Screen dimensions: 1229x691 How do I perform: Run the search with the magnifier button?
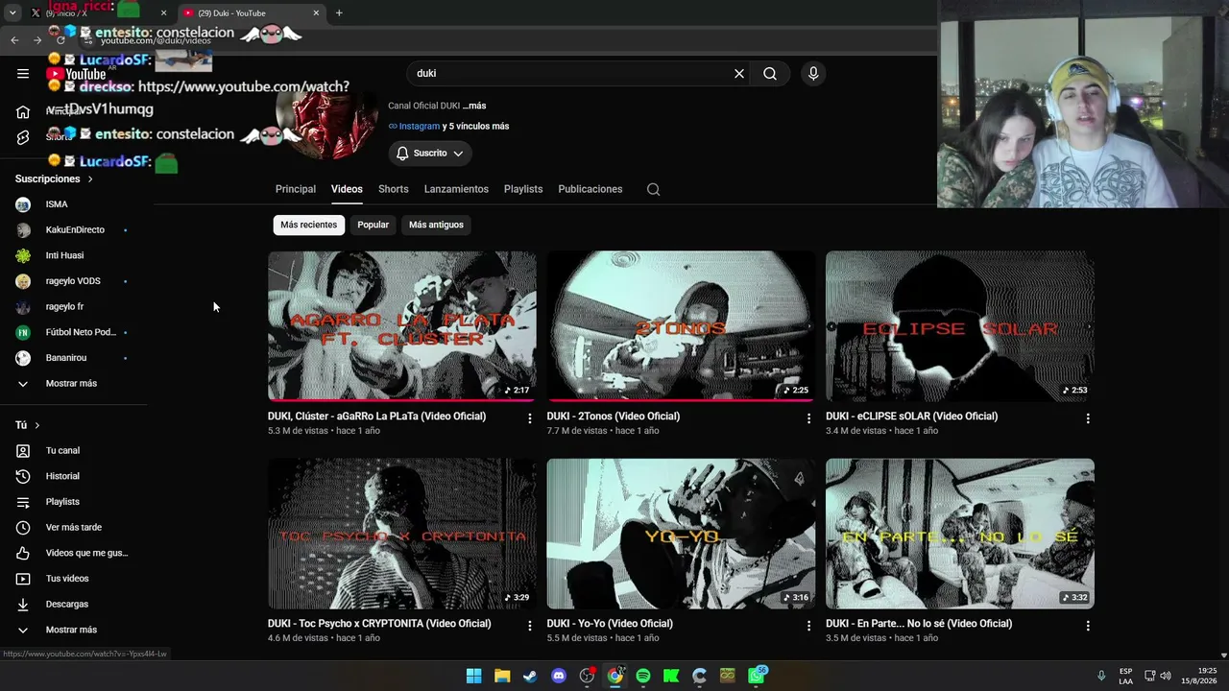[770, 73]
